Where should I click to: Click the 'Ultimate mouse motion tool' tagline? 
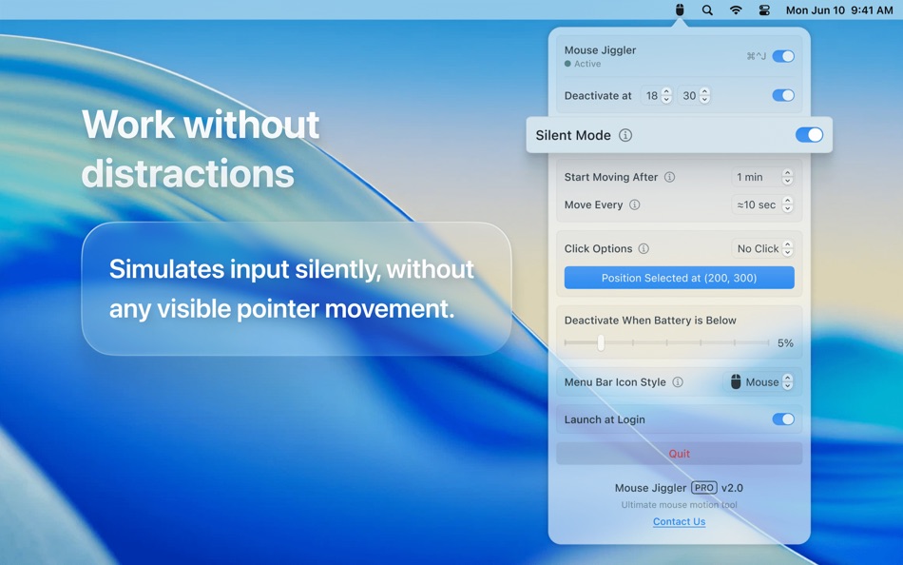[679, 504]
